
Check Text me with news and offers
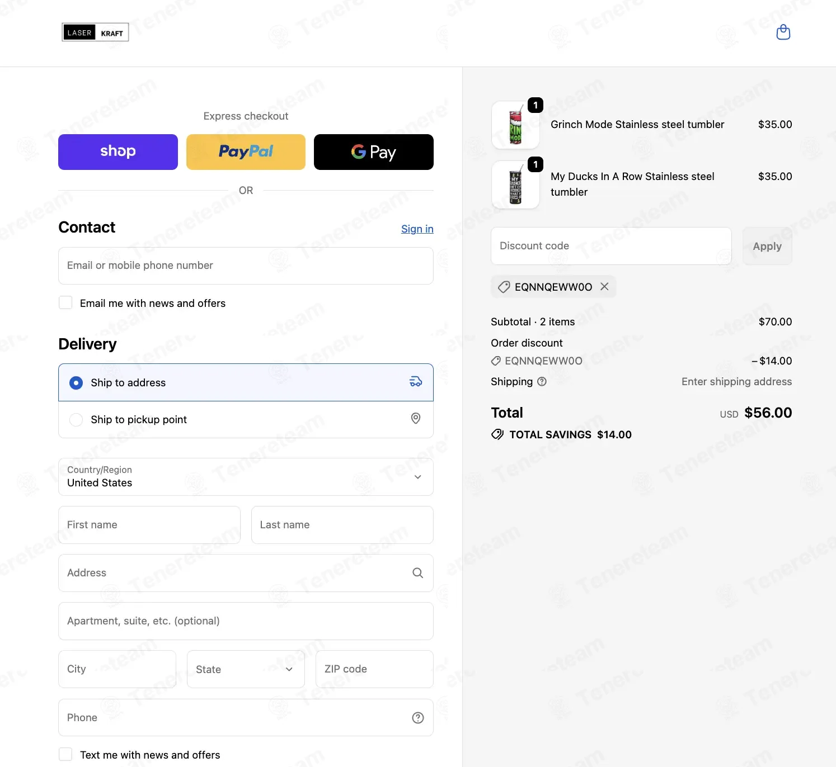(66, 755)
